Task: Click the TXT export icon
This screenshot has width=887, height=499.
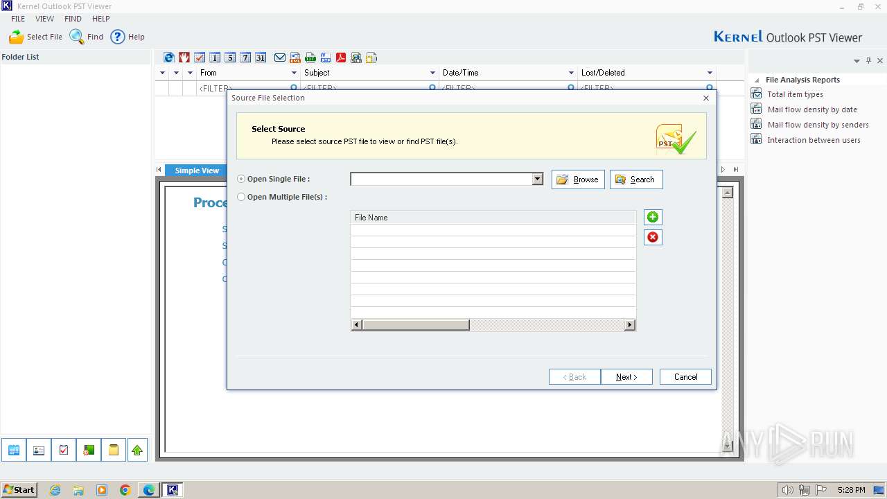Action: coord(310,58)
